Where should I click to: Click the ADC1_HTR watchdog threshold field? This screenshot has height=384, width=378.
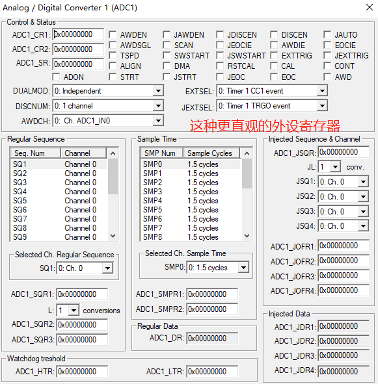pos(82,372)
